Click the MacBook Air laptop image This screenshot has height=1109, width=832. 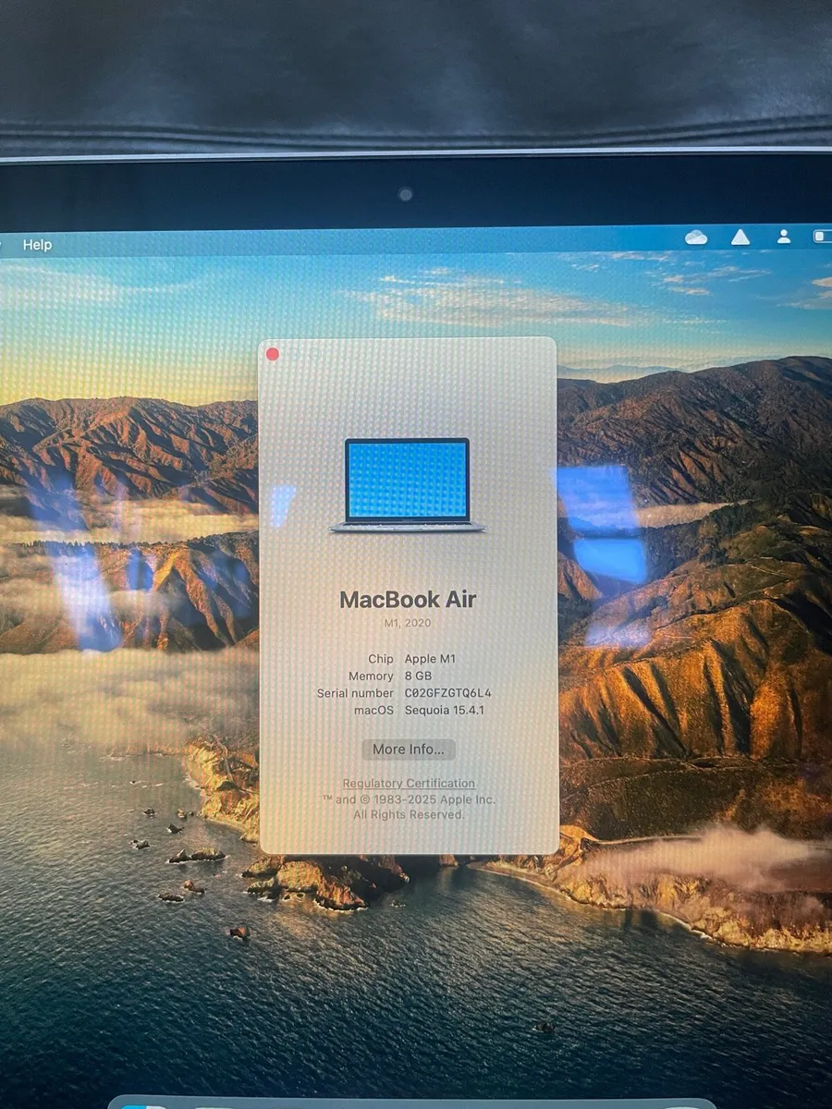[408, 485]
